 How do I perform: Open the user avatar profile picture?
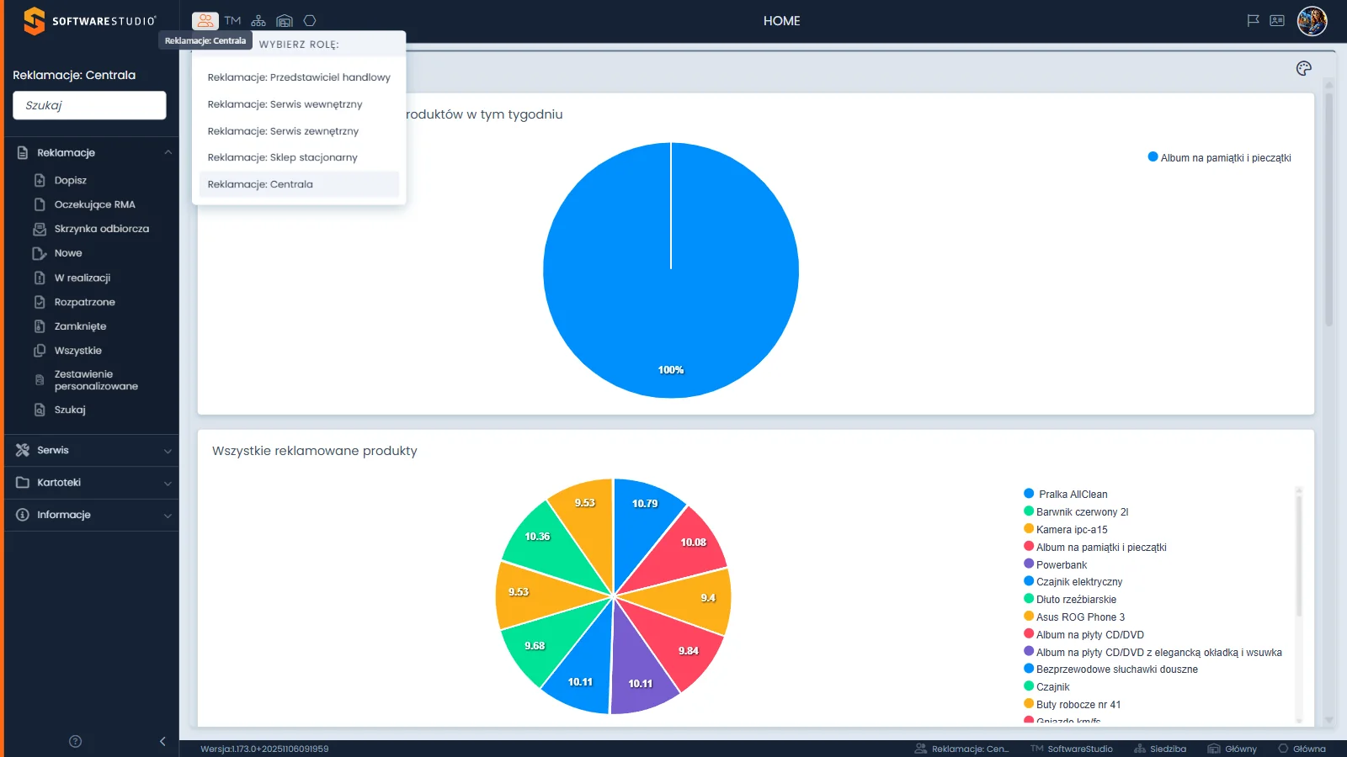(1312, 21)
